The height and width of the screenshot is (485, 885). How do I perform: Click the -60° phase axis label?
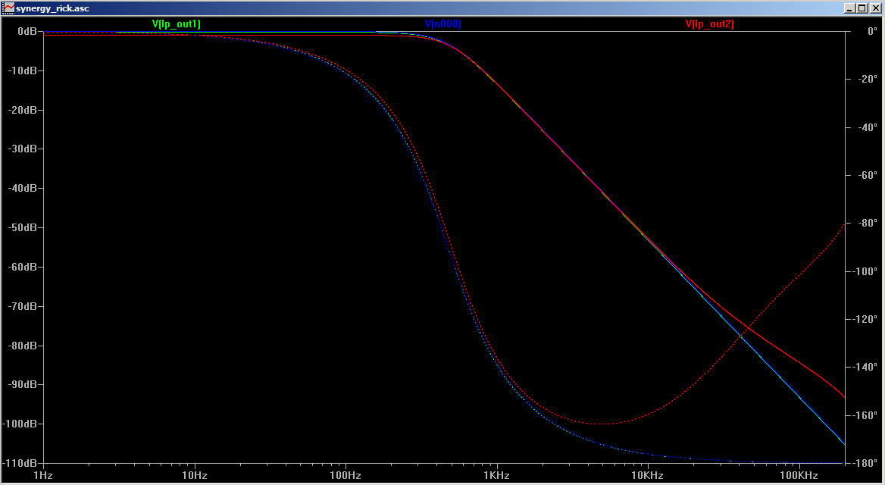coord(868,176)
